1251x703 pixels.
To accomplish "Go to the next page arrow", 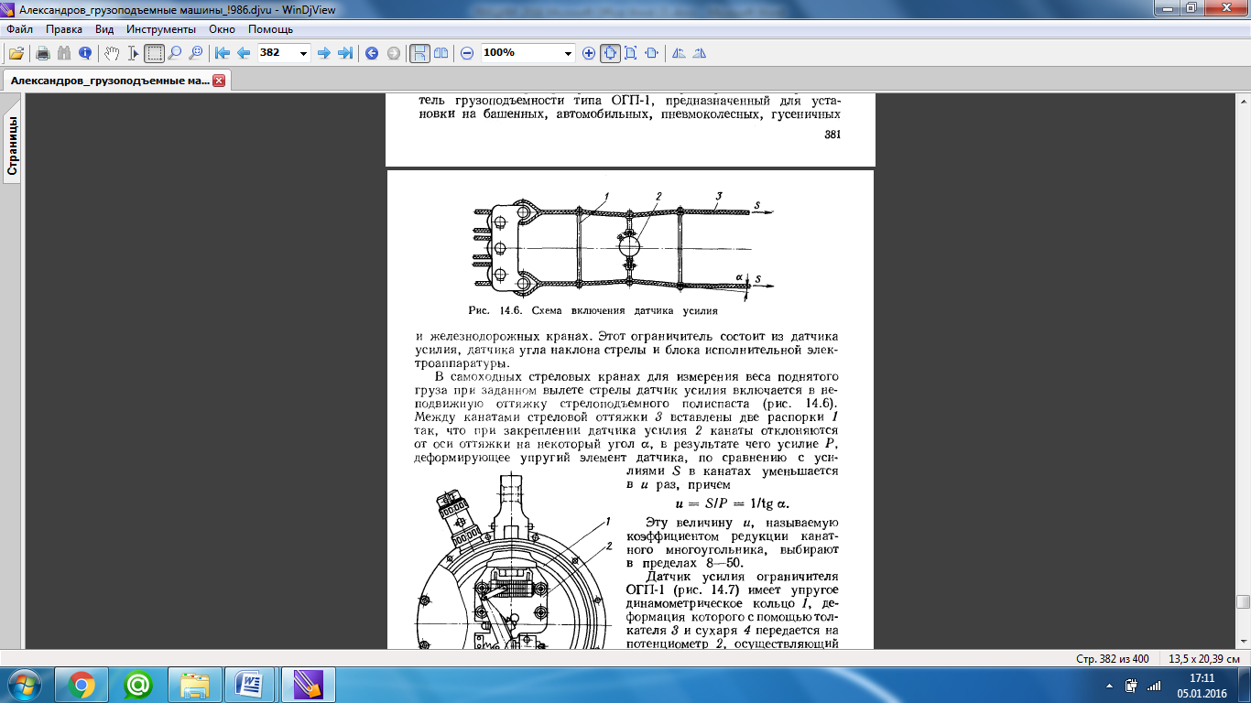I will (323, 53).
